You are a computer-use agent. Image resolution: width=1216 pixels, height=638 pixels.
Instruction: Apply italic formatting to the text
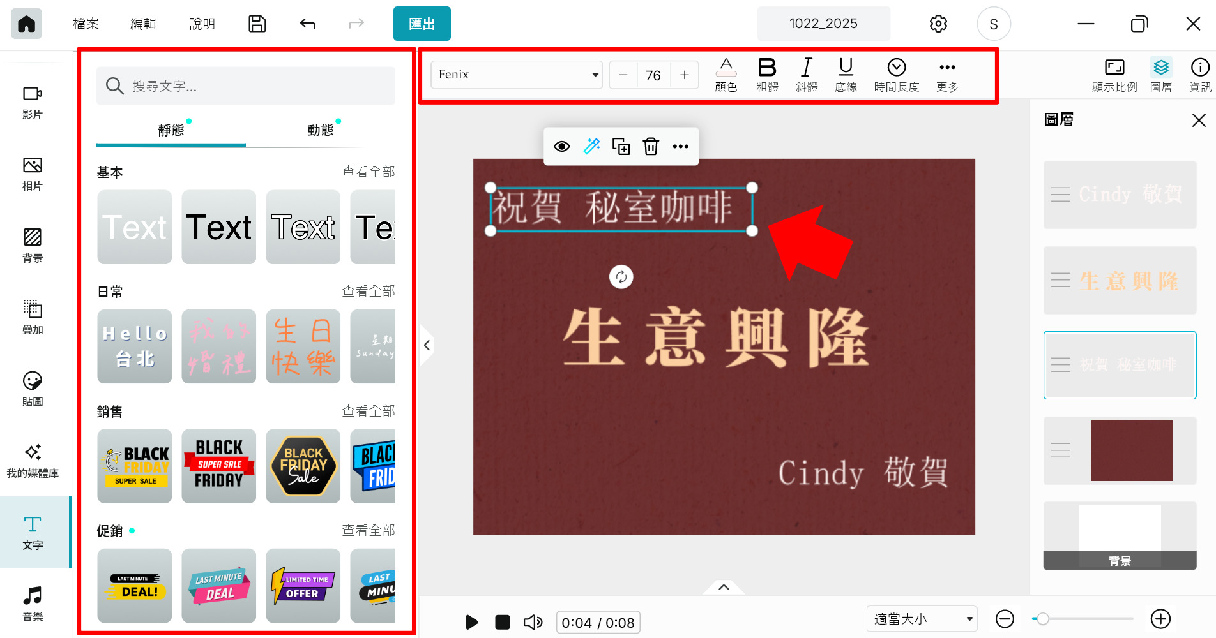807,73
